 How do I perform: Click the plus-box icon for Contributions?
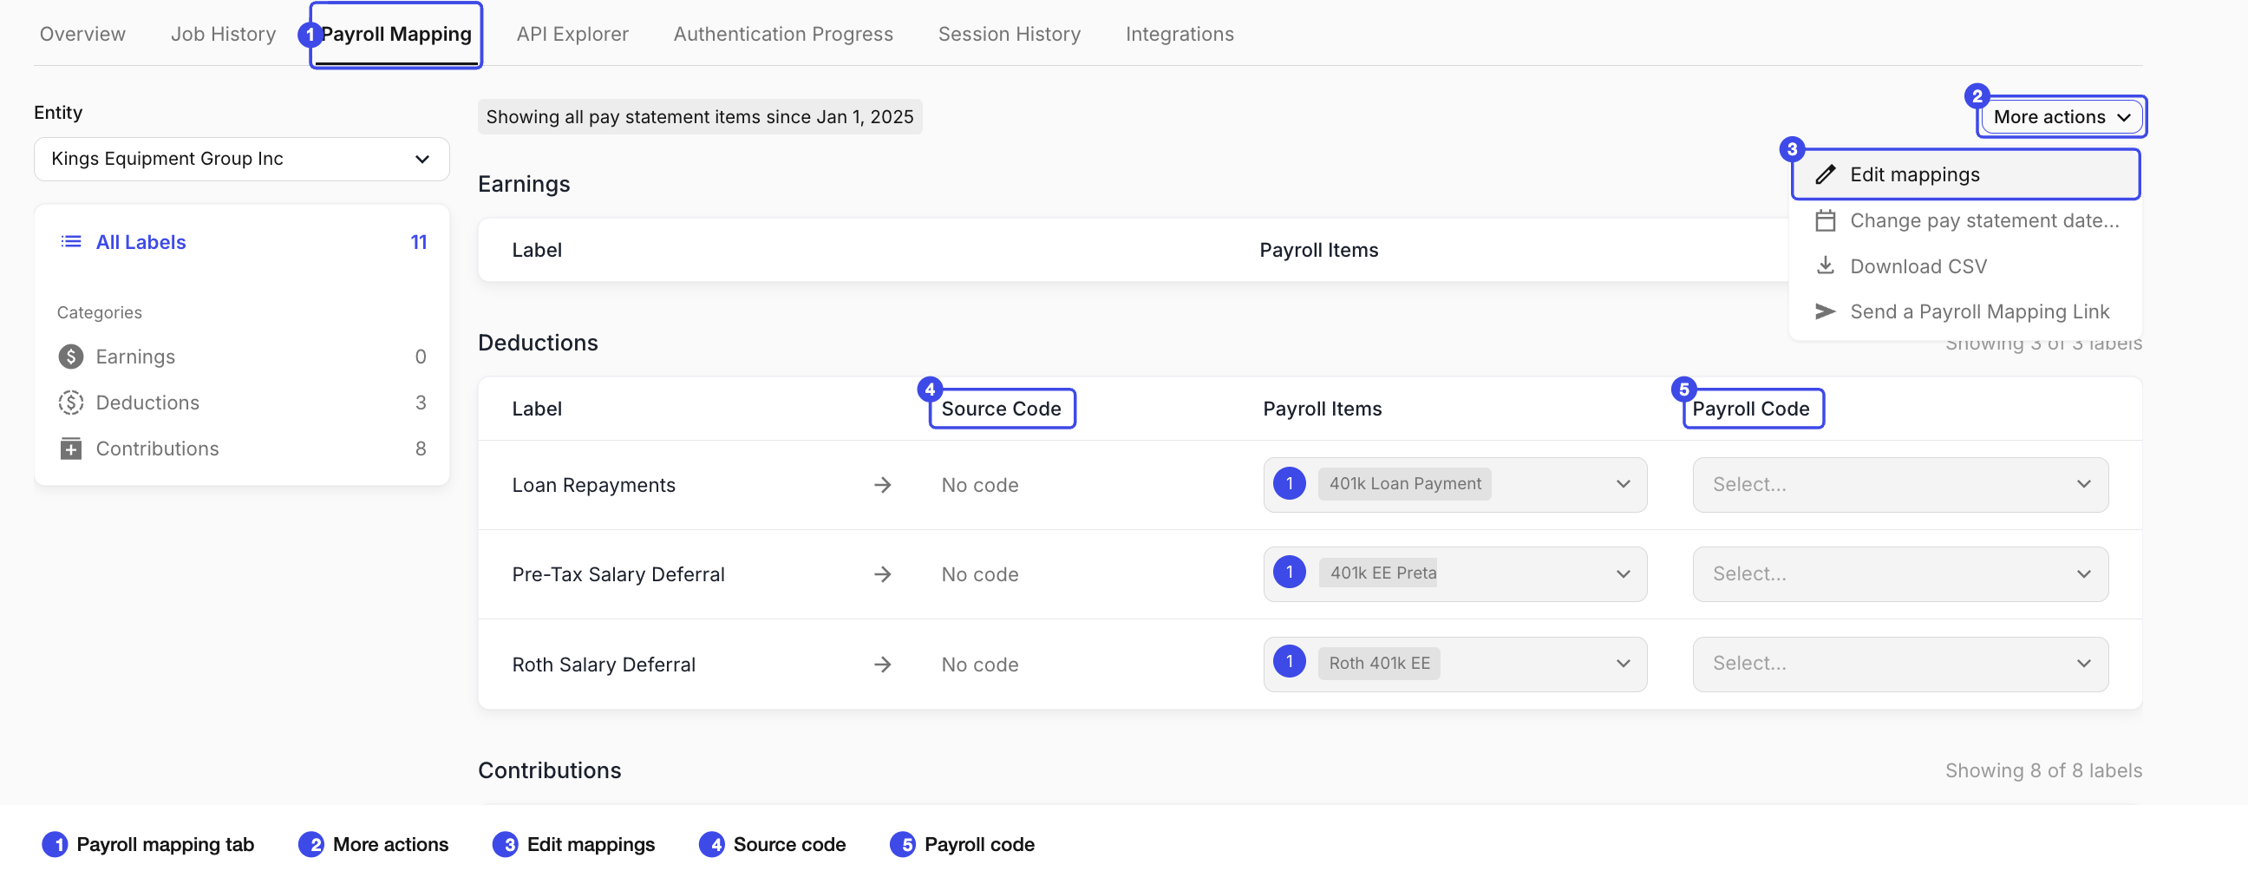(x=71, y=449)
